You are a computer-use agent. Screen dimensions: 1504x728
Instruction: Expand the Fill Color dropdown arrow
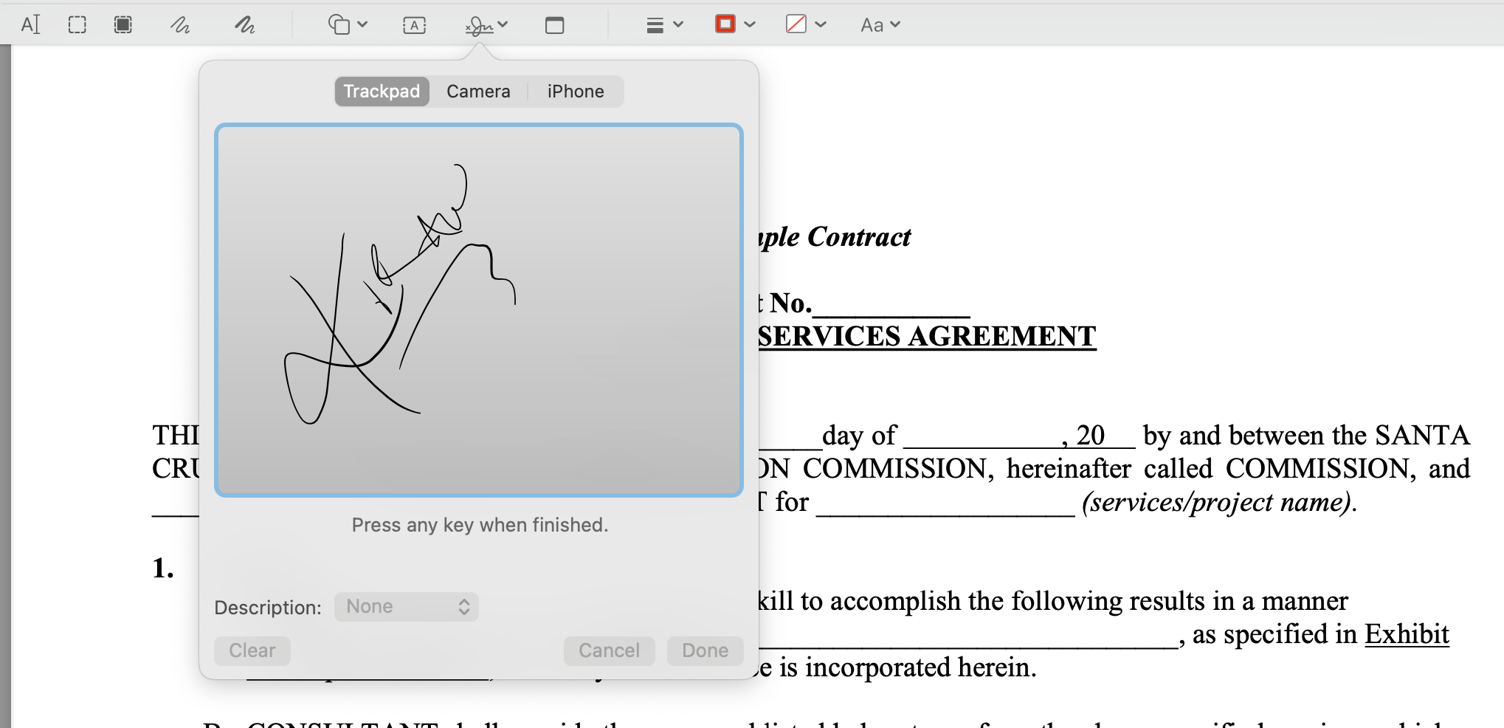(x=821, y=24)
